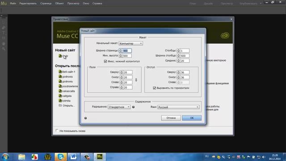Click the Ширина страницы input field

point(127,51)
